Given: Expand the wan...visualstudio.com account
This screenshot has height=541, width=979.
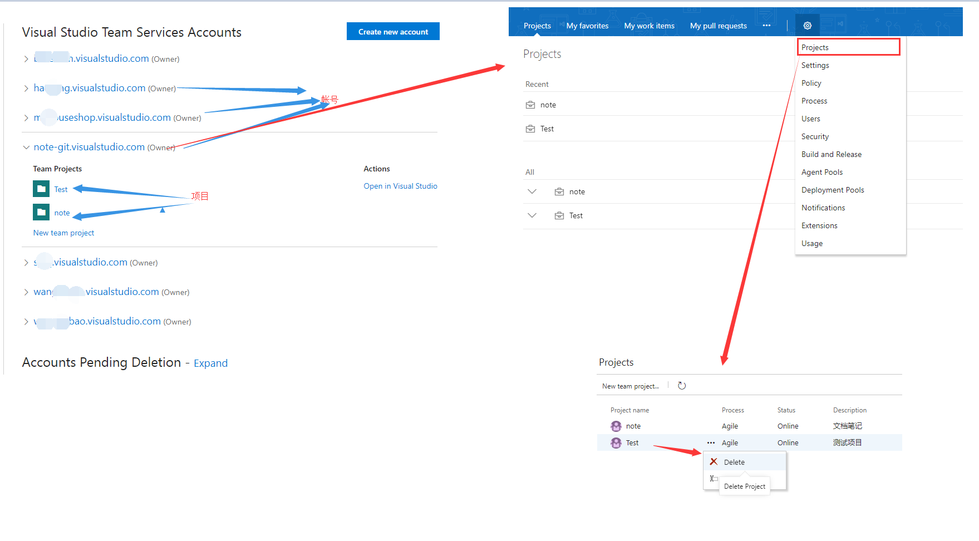Looking at the screenshot, I should point(26,292).
